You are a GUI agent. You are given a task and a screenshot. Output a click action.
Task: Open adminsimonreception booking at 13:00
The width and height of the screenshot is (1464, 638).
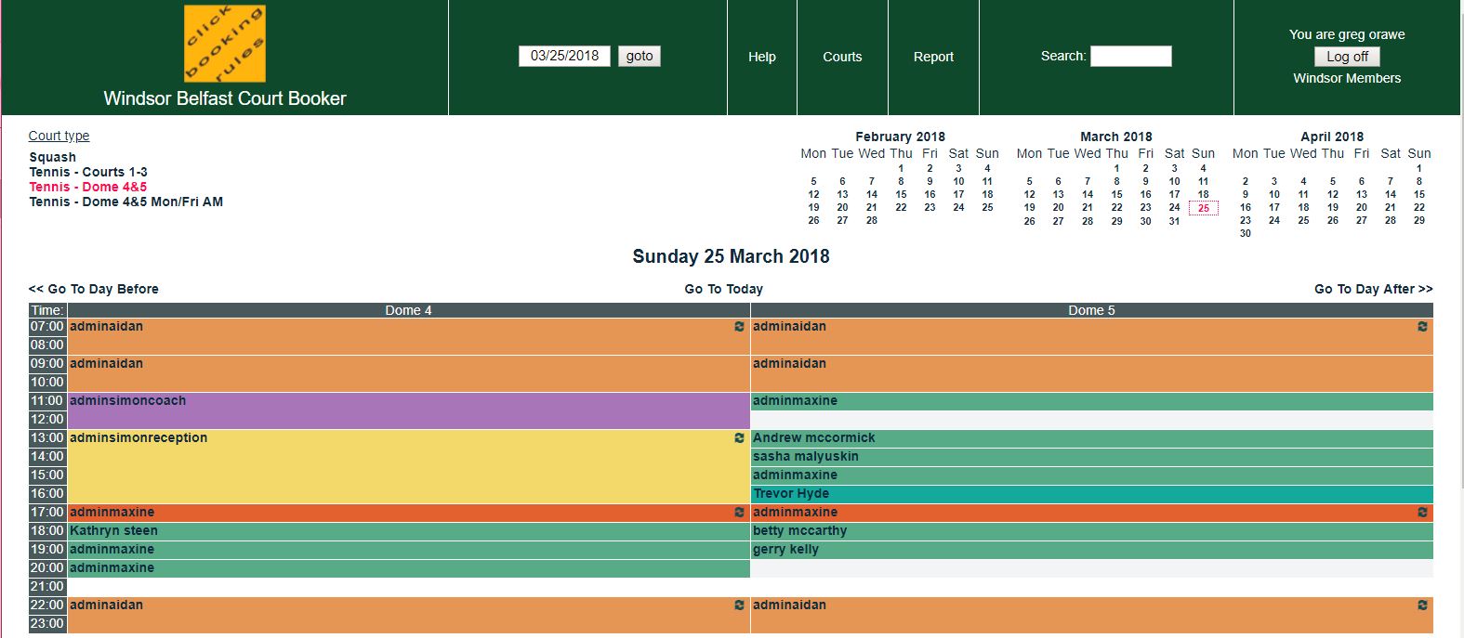click(409, 466)
